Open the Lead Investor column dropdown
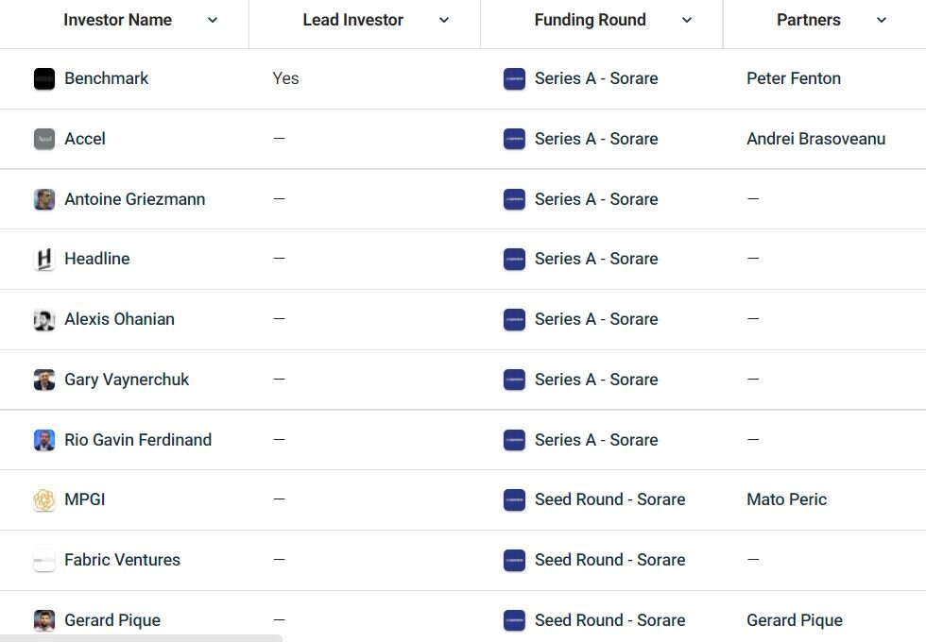The height and width of the screenshot is (642, 926). point(443,19)
